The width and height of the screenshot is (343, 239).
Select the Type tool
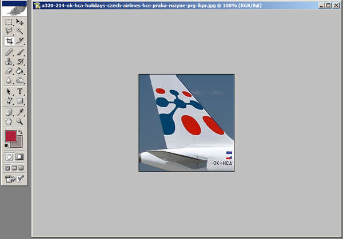click(x=19, y=91)
